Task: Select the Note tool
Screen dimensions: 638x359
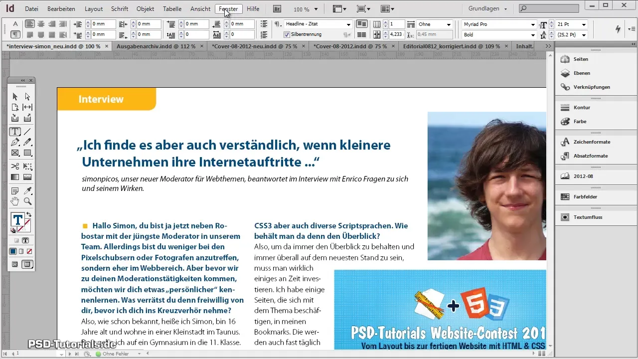Action: [15, 190]
